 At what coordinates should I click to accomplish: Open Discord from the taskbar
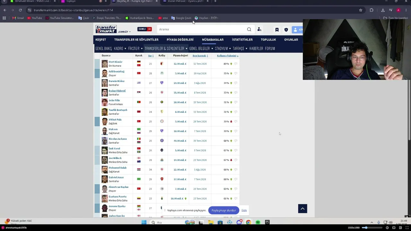(239, 222)
